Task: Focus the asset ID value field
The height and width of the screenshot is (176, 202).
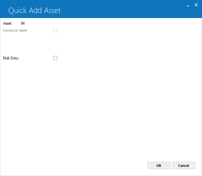Action: (23, 23)
